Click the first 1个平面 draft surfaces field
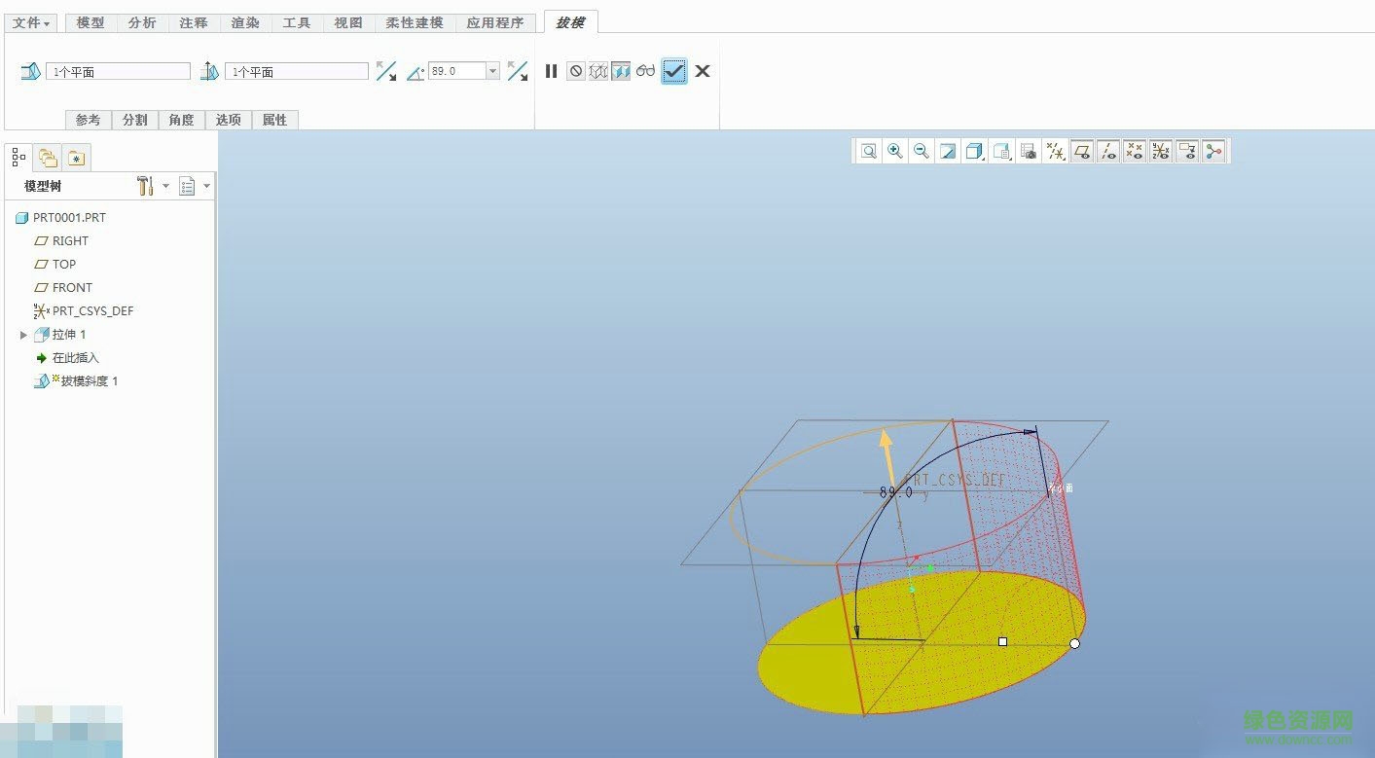 [x=118, y=71]
